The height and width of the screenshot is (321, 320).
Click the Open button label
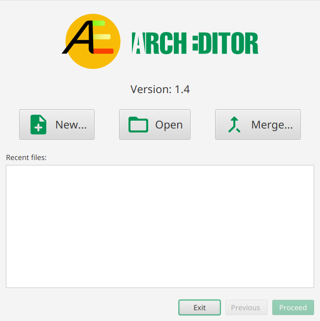coord(169,125)
